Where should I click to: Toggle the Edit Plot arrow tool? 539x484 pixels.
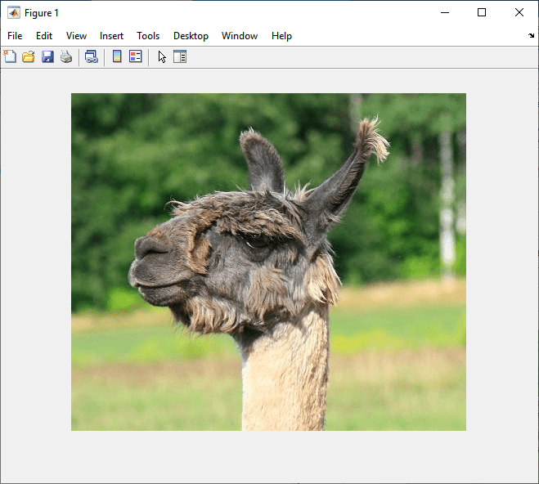point(162,56)
